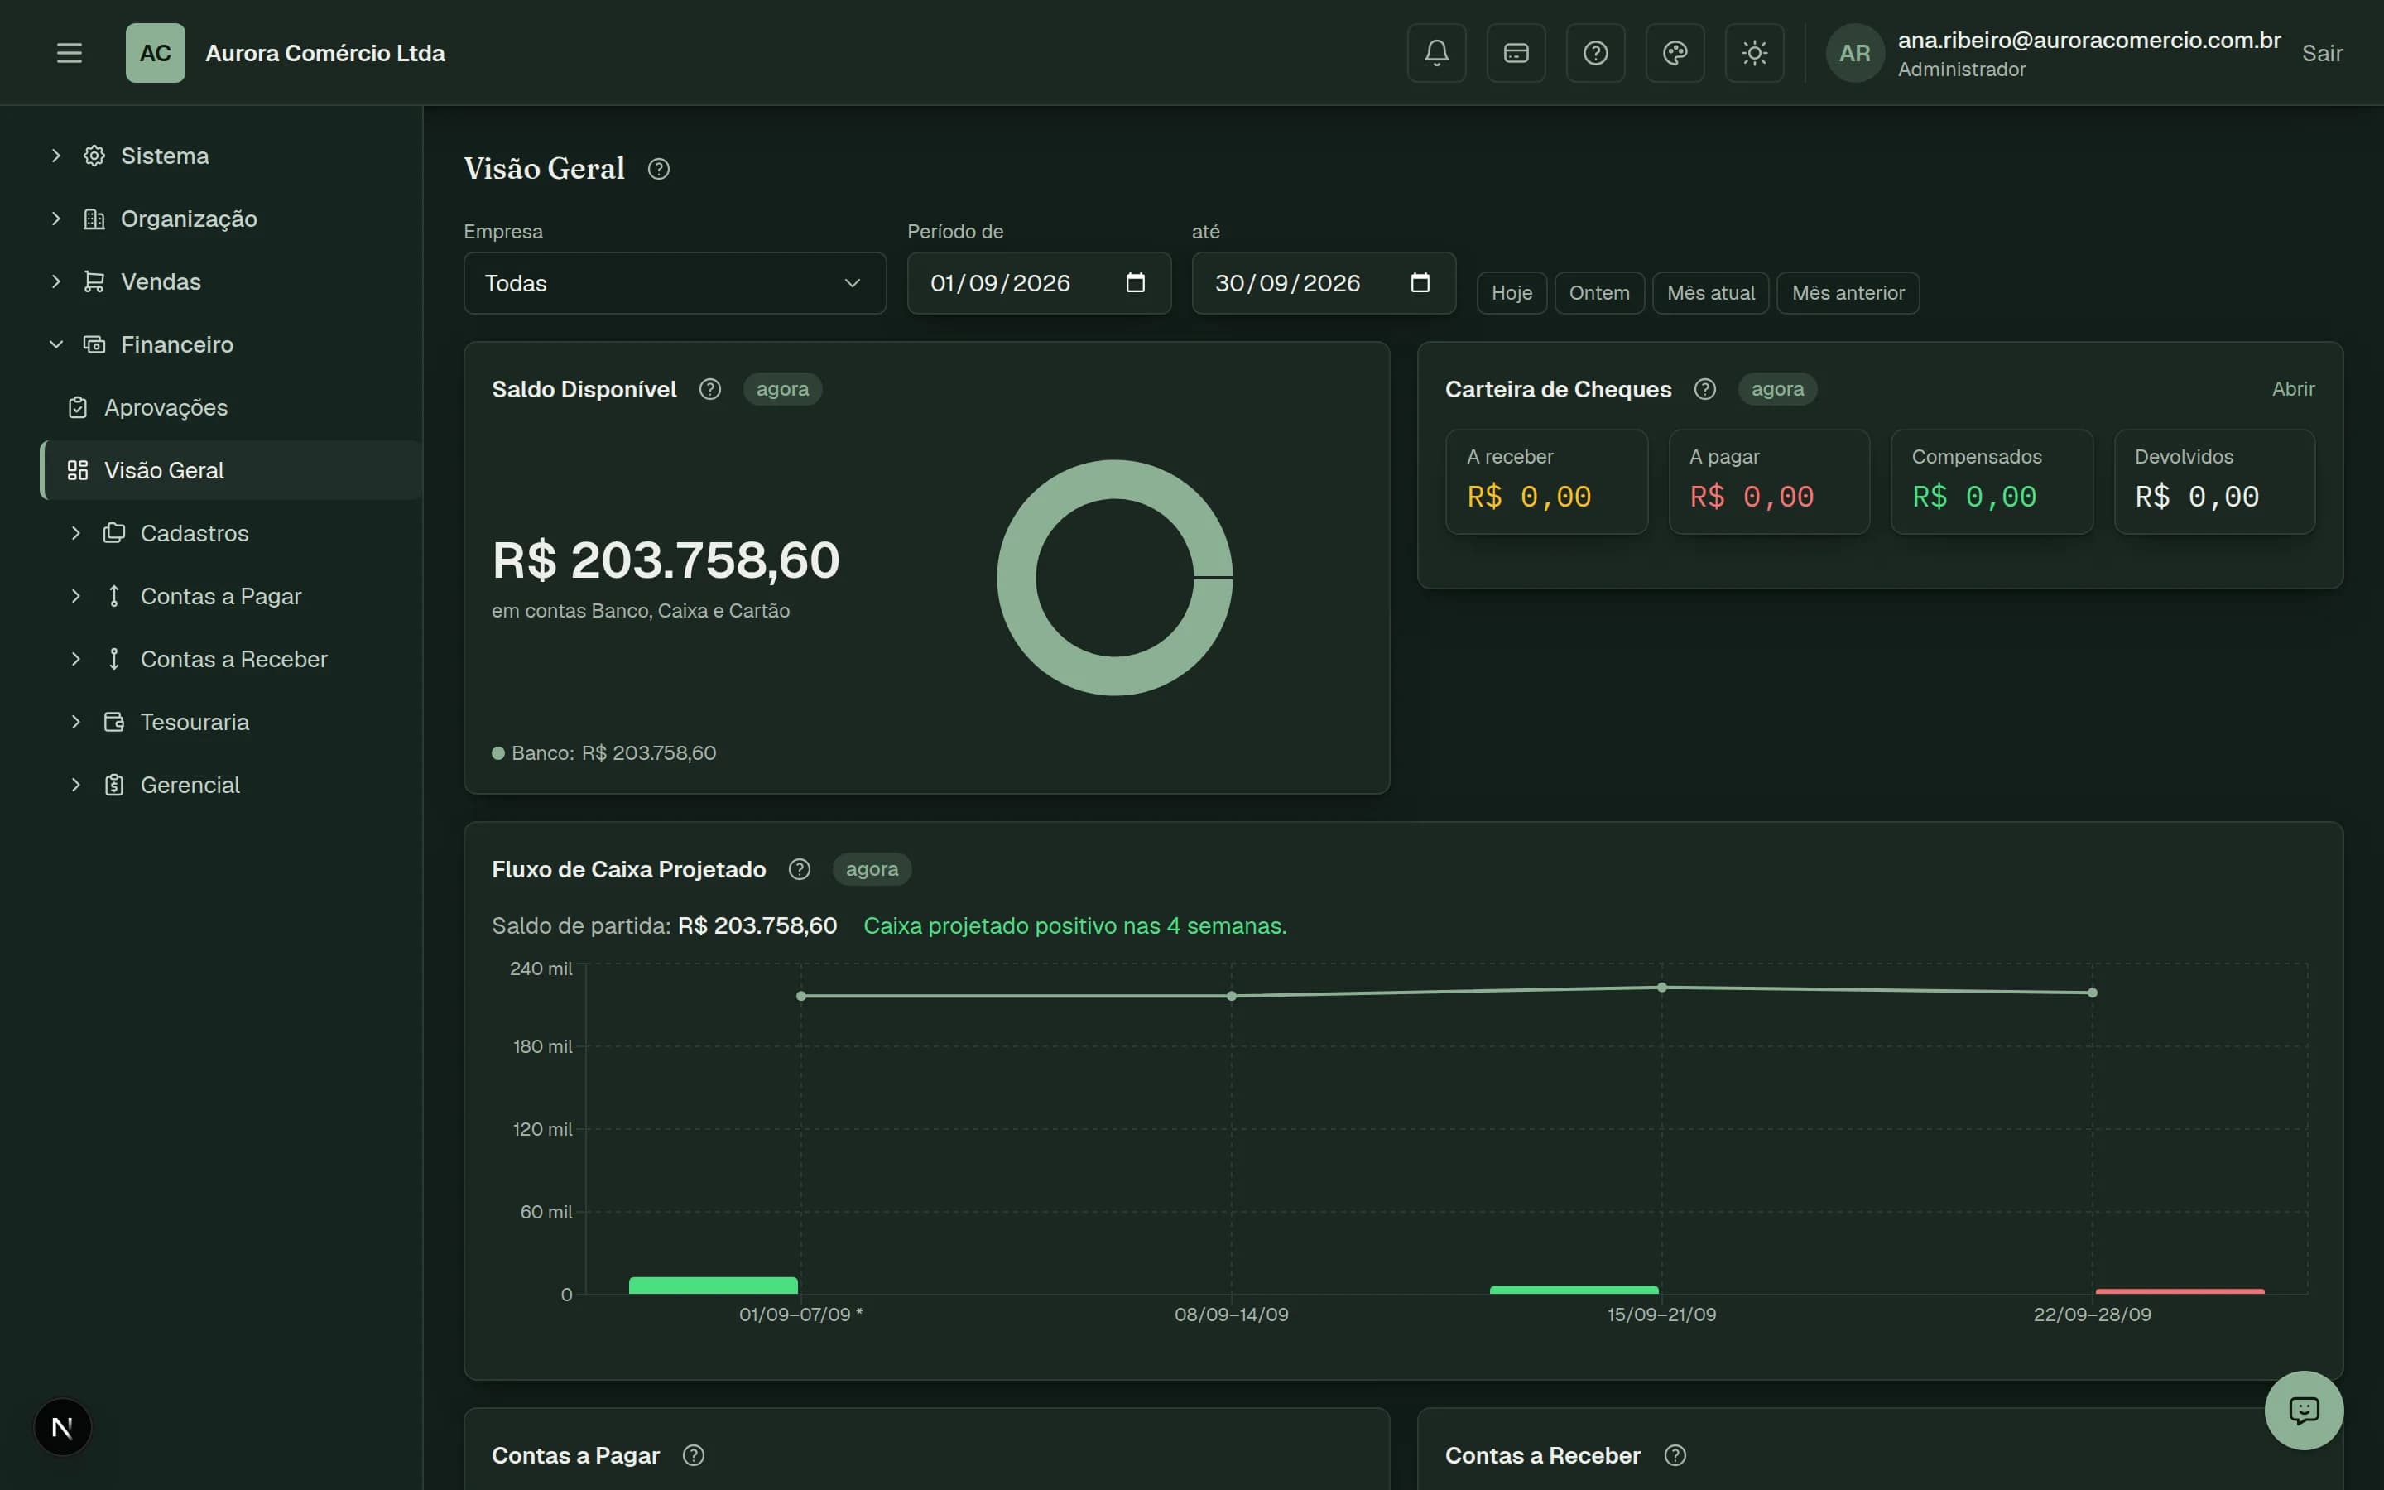This screenshot has height=1490, width=2384.
Task: Click help icon next to Contas a Pagar card
Action: 694,1455
